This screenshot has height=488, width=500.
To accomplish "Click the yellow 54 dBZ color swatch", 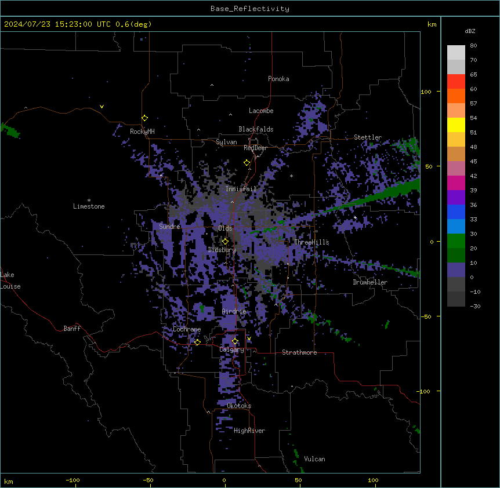I will pyautogui.click(x=456, y=125).
